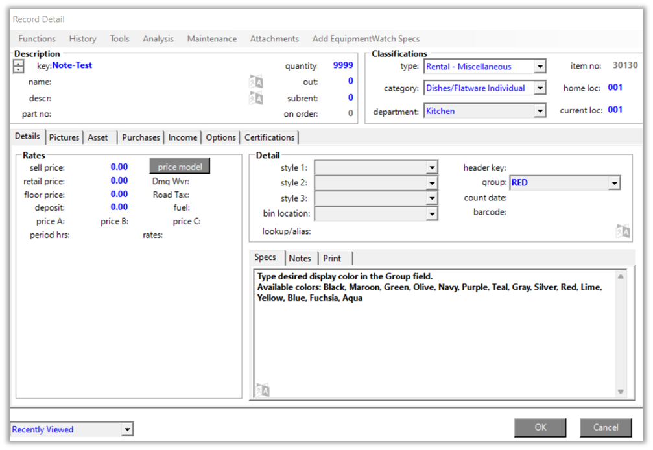Select the Pictures tab

click(64, 137)
